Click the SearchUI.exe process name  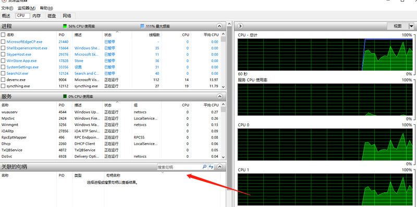(17, 73)
